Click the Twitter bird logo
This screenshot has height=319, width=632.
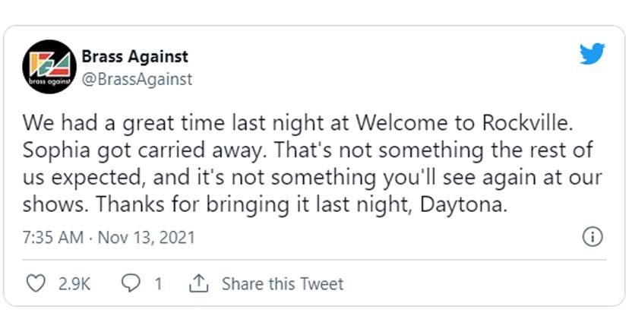click(x=592, y=55)
